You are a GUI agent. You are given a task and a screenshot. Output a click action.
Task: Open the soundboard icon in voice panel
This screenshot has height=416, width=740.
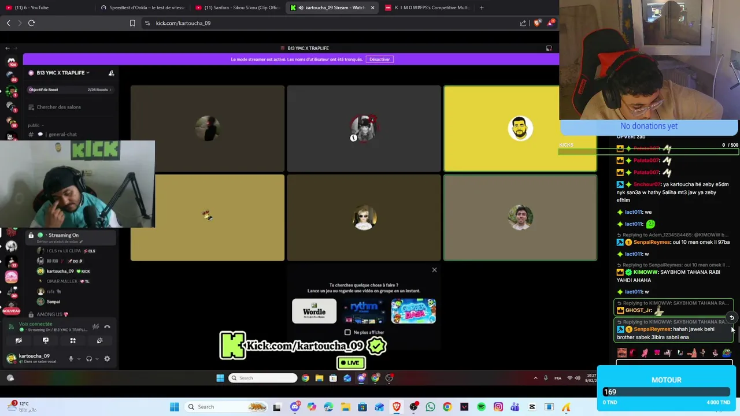[99, 341]
